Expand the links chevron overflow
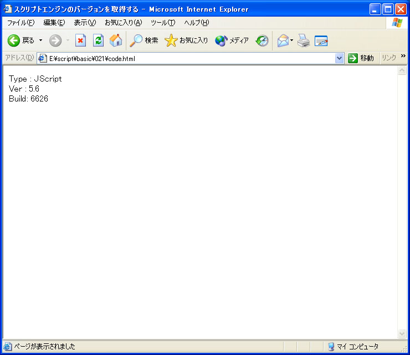The width and height of the screenshot is (410, 355). click(x=403, y=56)
